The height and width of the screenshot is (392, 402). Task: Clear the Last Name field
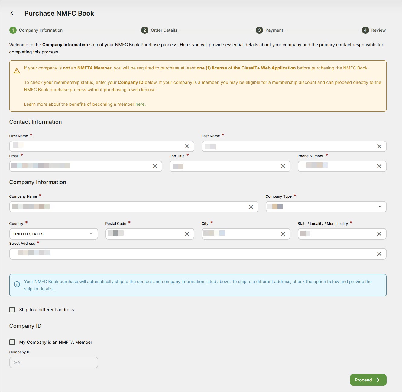(x=379, y=146)
